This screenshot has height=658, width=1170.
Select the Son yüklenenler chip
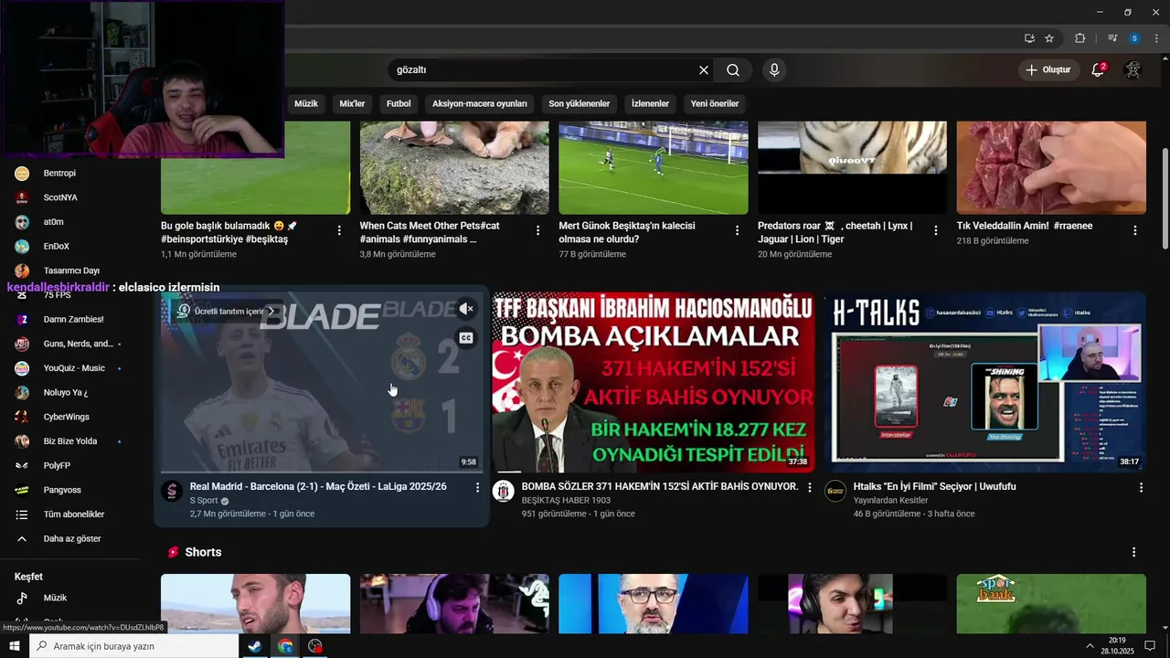580,104
